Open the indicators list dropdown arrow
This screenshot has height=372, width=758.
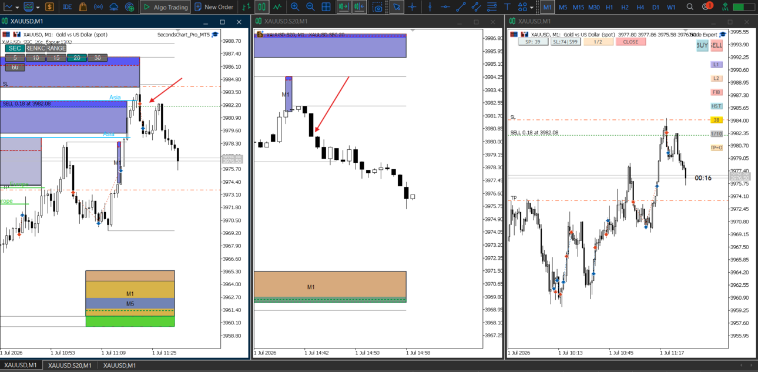[37, 7]
